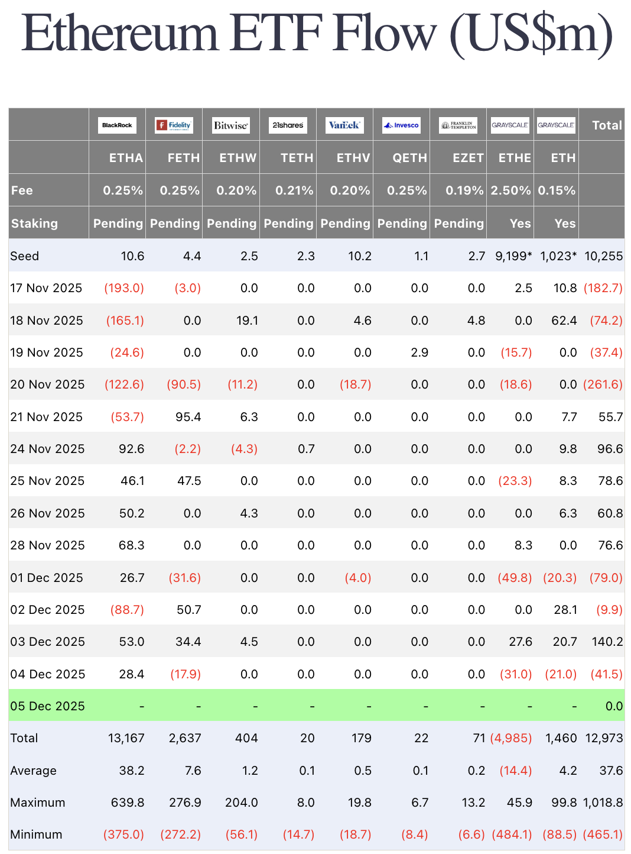Select the ETHV ticker header

[353, 158]
